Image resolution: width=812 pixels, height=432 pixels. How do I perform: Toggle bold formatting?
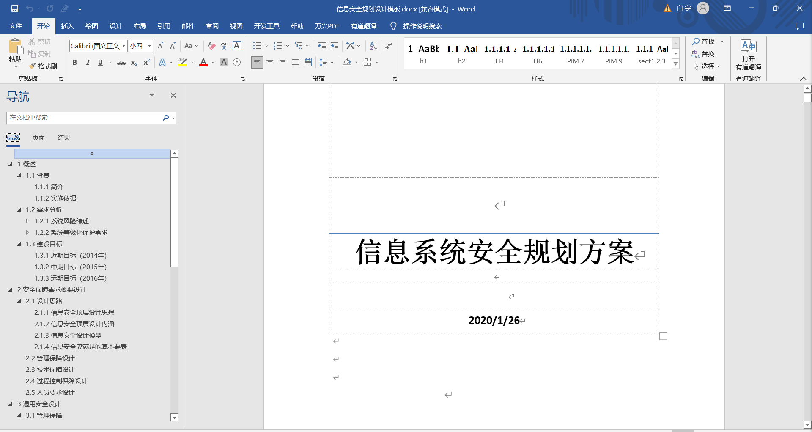tap(75, 62)
